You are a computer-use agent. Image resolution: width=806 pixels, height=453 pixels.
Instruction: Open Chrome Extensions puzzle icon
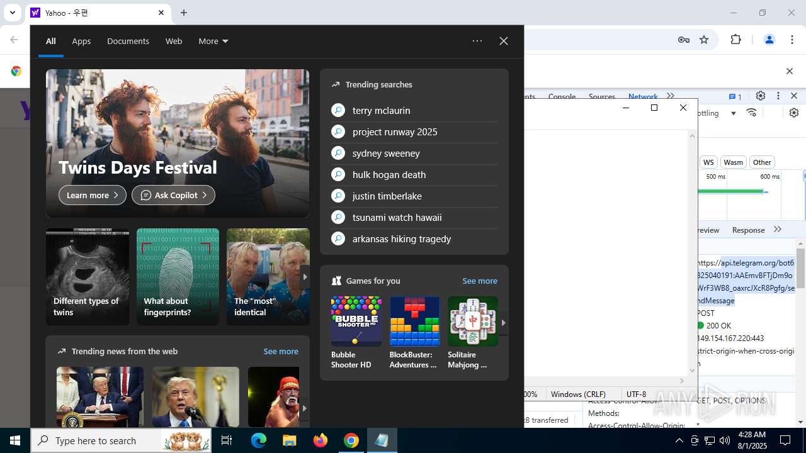(x=735, y=40)
